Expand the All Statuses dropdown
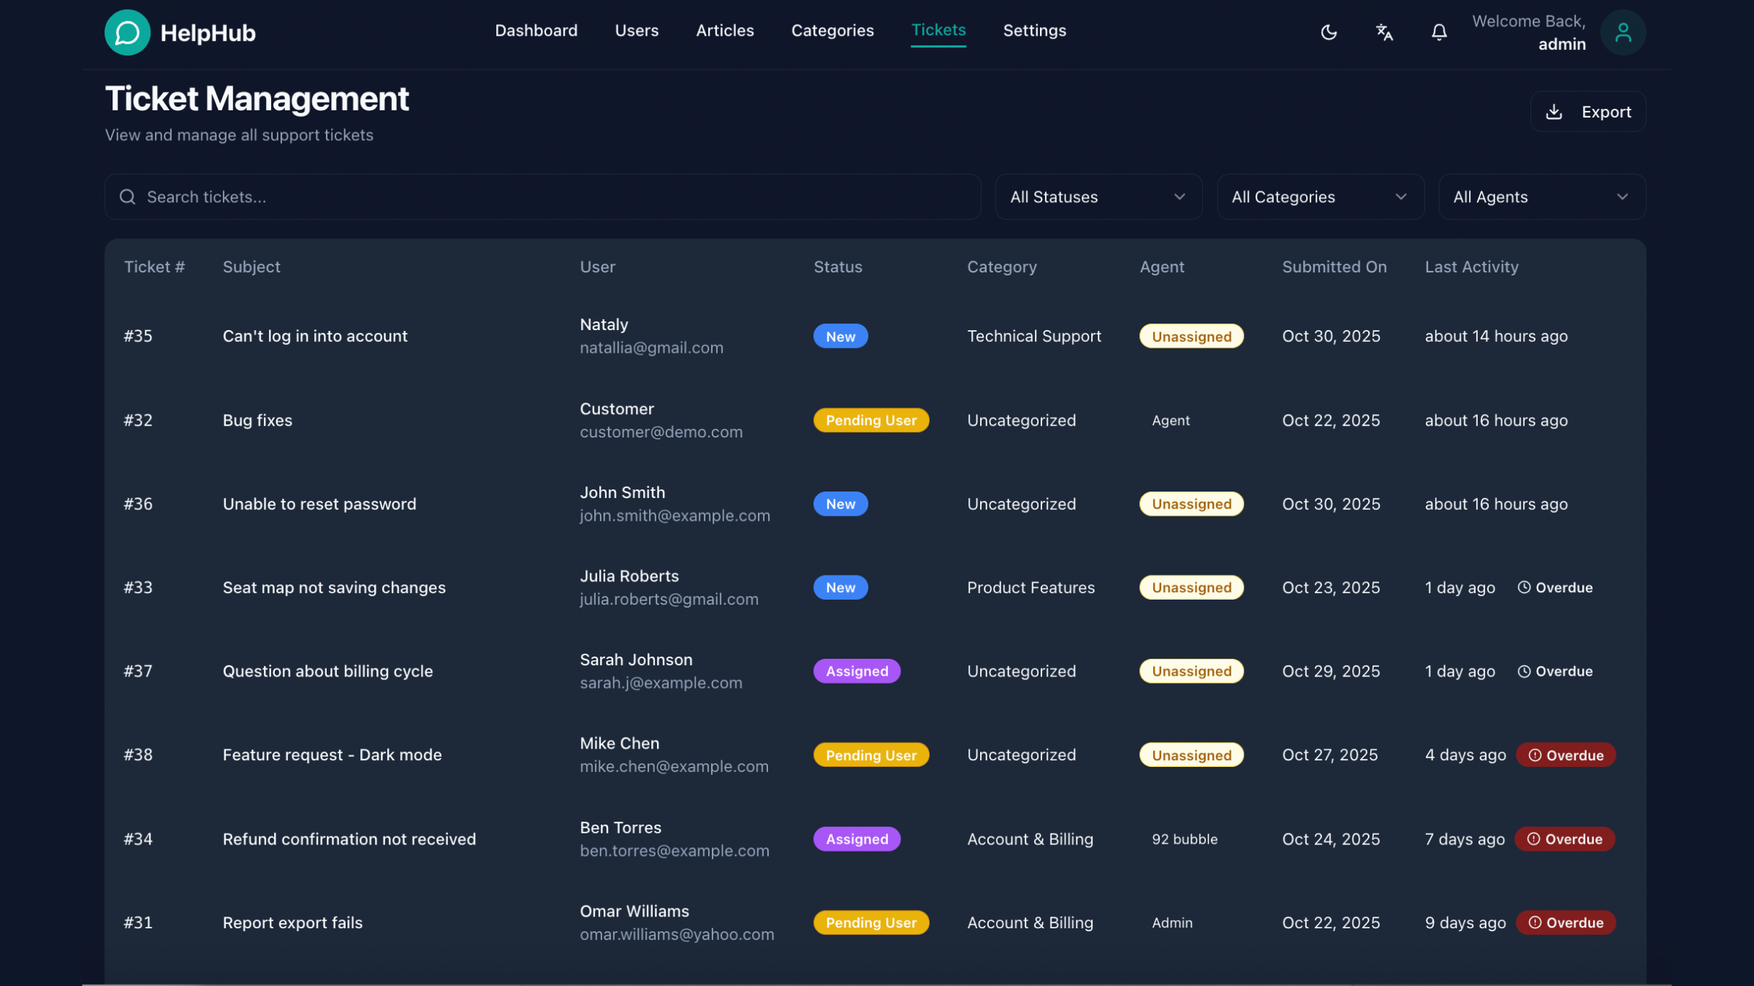This screenshot has height=986, width=1754. pos(1098,196)
